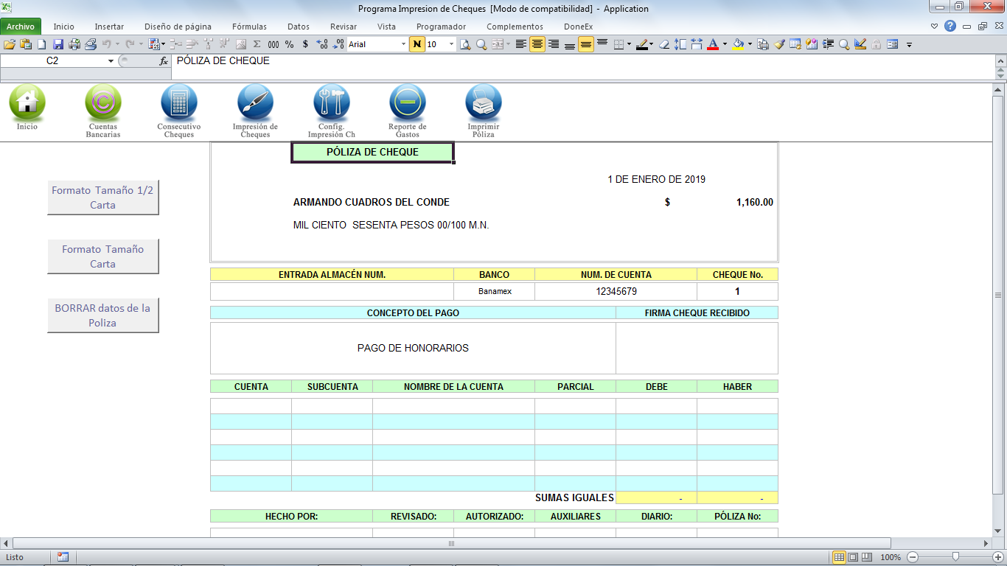Open the Arial font name dropdown

(x=403, y=44)
